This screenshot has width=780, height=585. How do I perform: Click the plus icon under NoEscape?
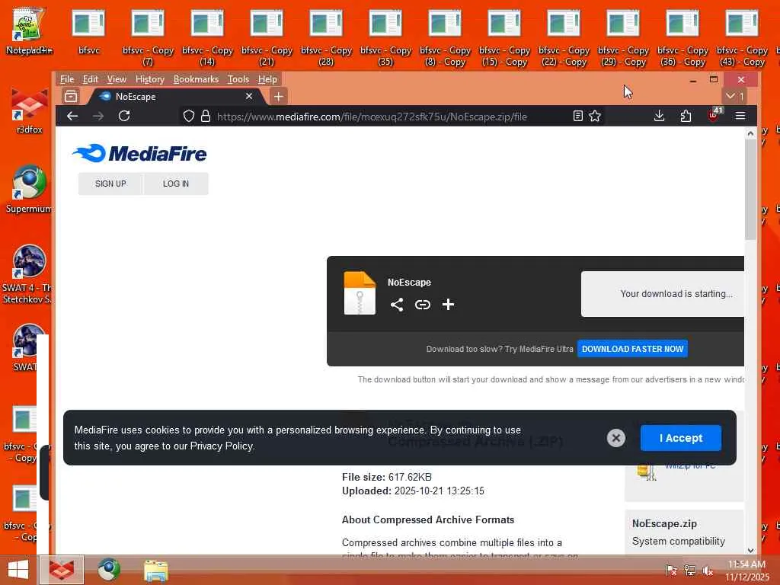pyautogui.click(x=448, y=305)
